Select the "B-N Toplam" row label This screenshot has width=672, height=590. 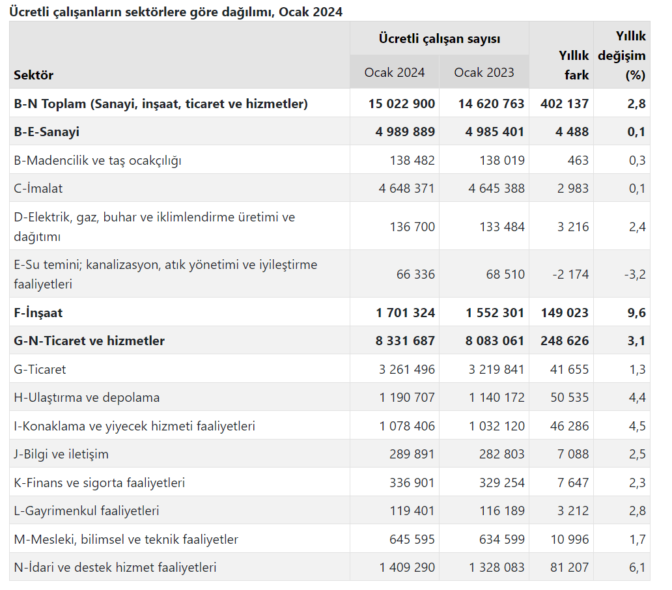pos(161,104)
